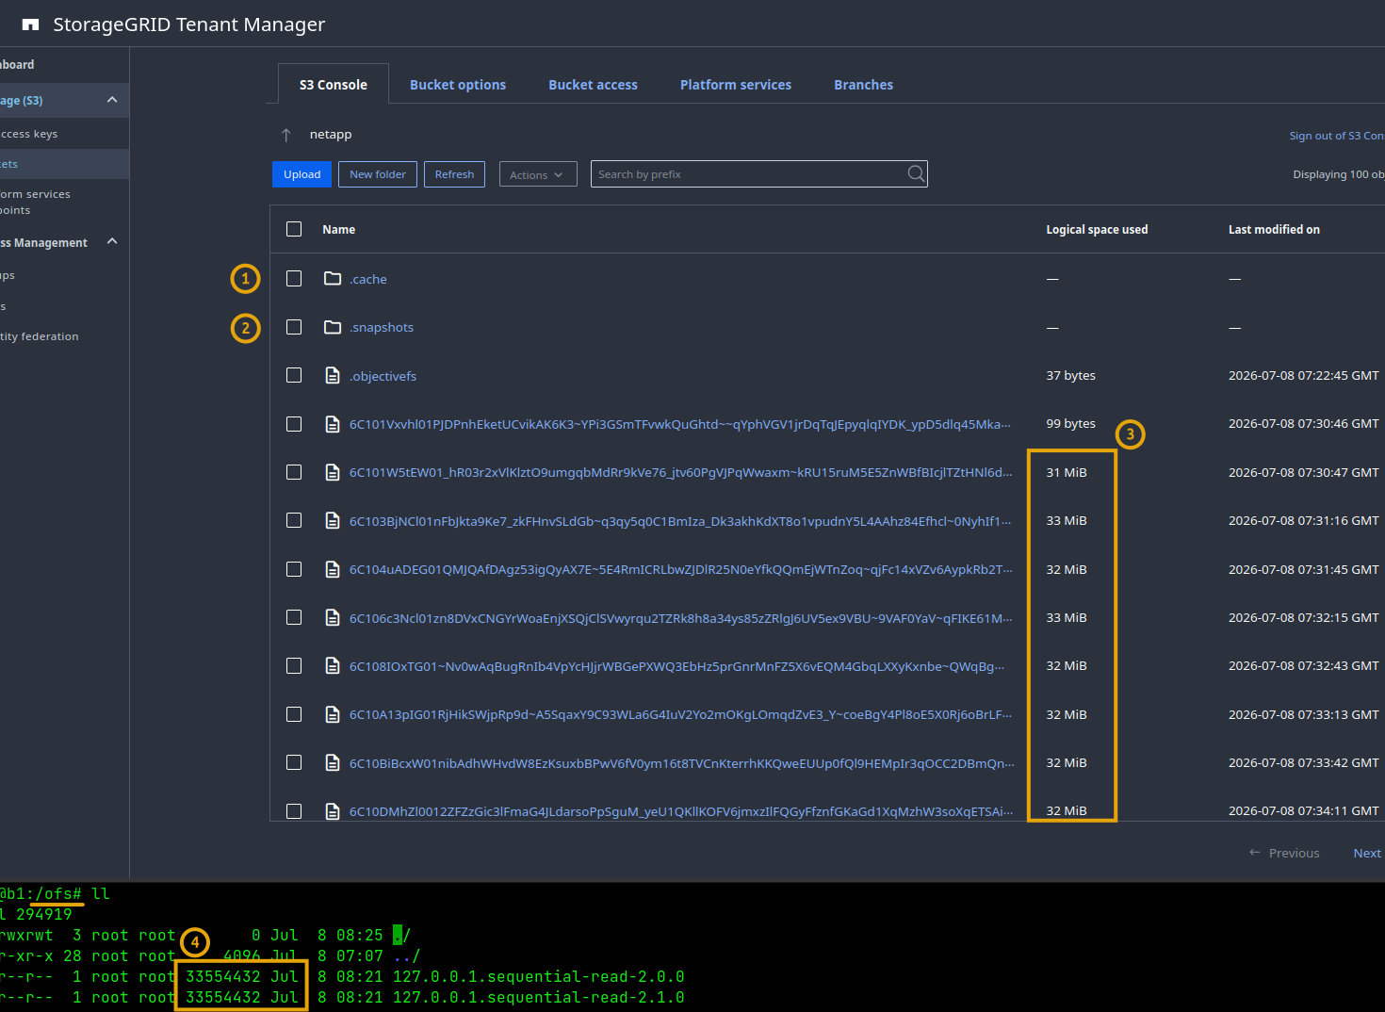Click the folder icon next to .cache
Screen dimensions: 1385x1012
pos(333,278)
